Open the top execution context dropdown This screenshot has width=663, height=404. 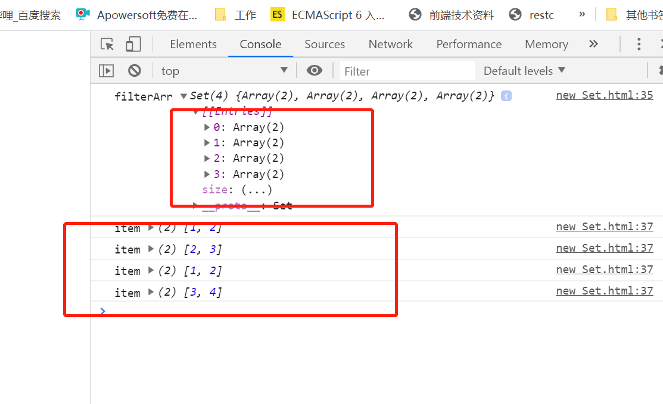[224, 70]
